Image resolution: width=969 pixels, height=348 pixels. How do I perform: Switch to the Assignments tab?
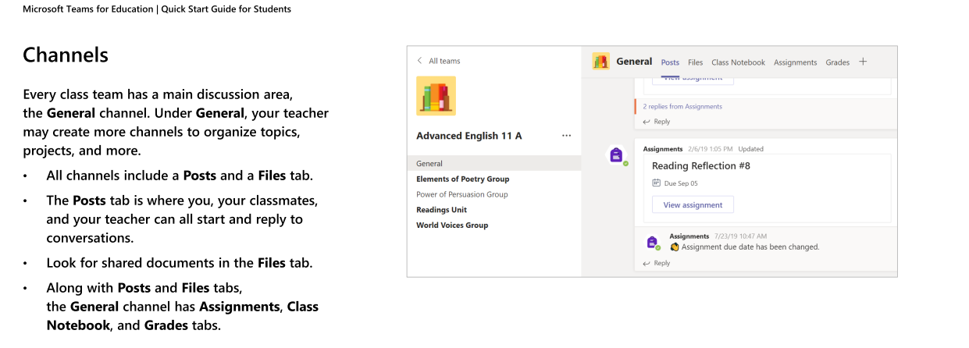[795, 62]
